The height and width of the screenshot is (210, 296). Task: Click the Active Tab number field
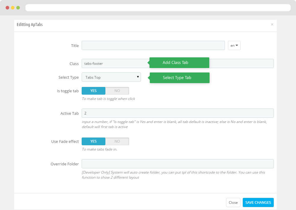[178, 113]
